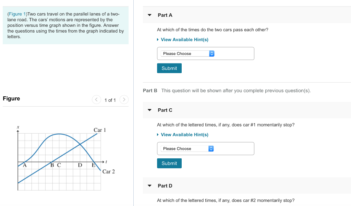Click View Available Hint(s) under Part C
Image resolution: width=351 pixels, height=206 pixels.
(x=184, y=135)
